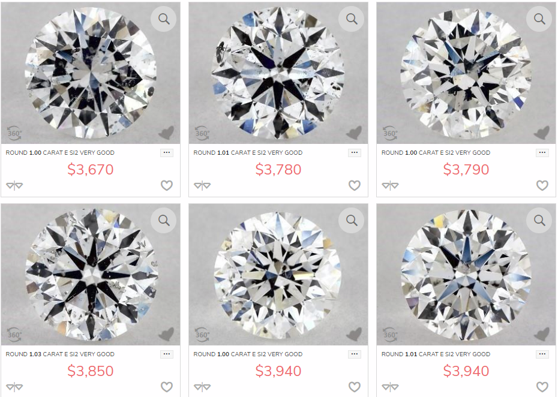The height and width of the screenshot is (397, 558).
Task: Click the magnifier icon on the $3,670 diamond
Action: pyautogui.click(x=164, y=19)
